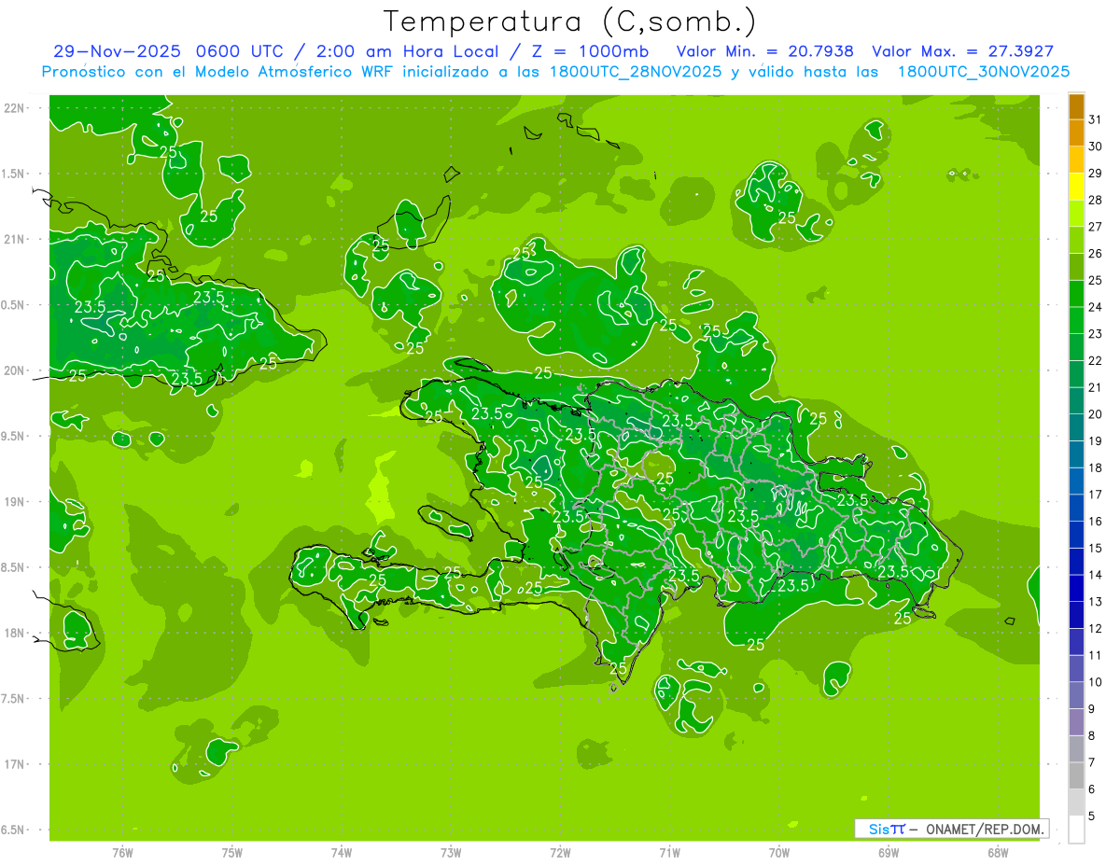Click the '1800UTC_30NOV2025' valid-until time

984,72
